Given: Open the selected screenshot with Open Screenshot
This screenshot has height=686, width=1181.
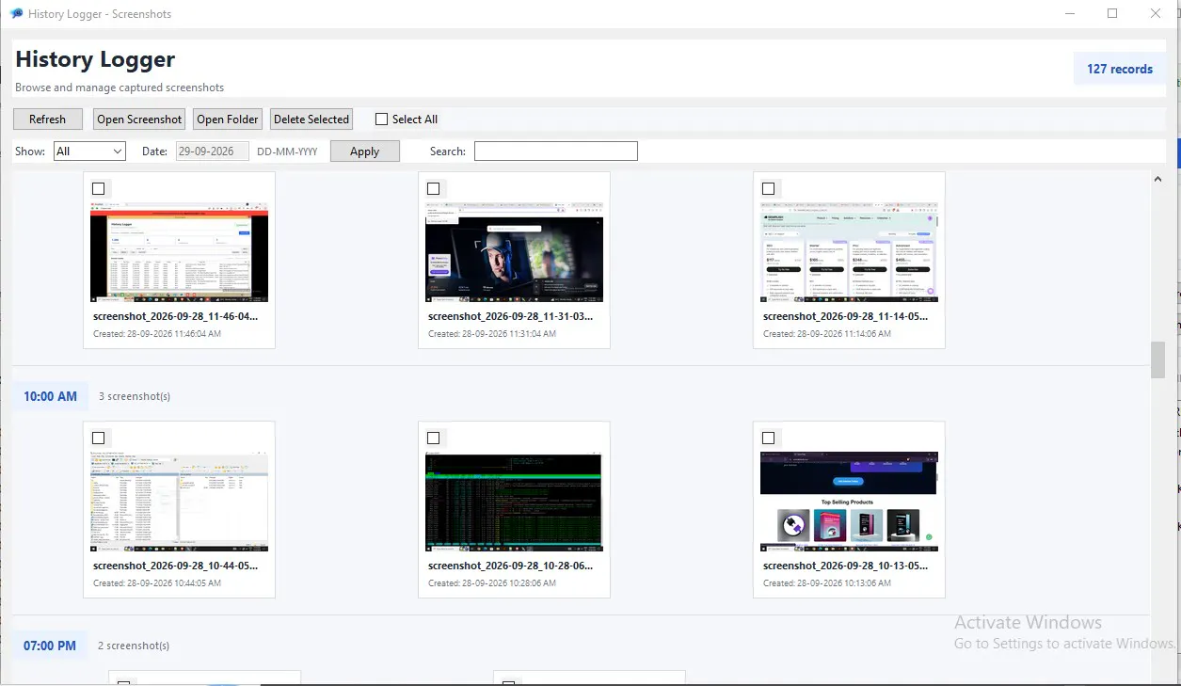Looking at the screenshot, I should 139,120.
